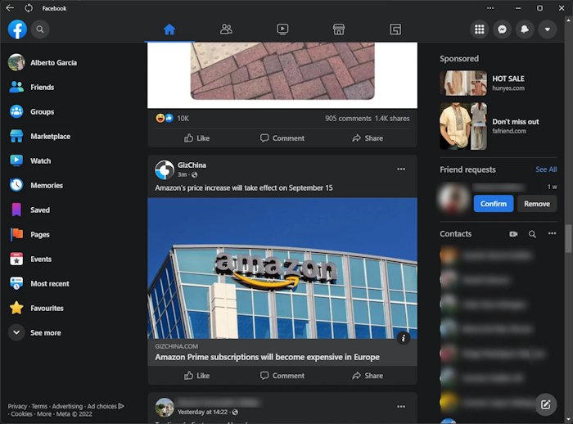Like the post with 10K reactions
The width and height of the screenshot is (573, 424).
pyautogui.click(x=196, y=138)
